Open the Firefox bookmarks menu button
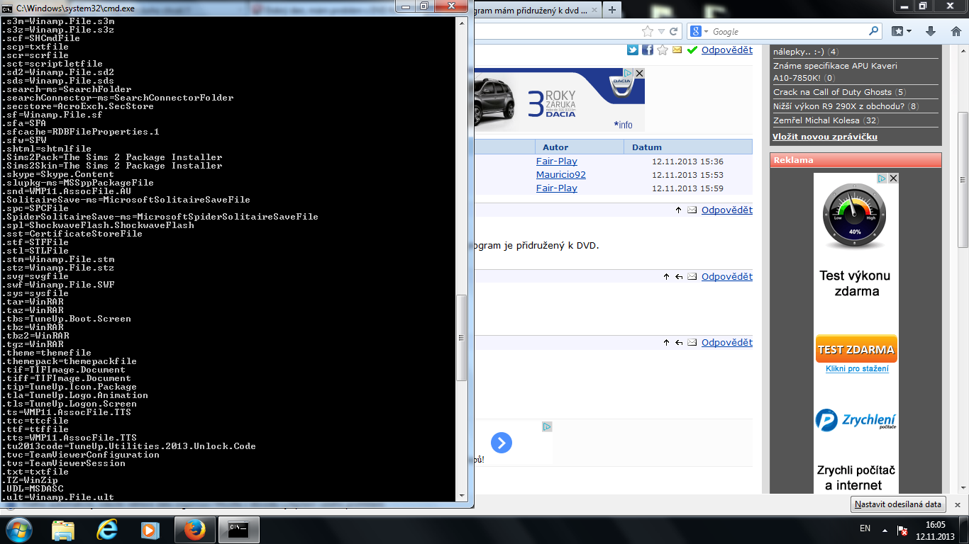Viewport: 969px width, 544px height. tap(902, 31)
